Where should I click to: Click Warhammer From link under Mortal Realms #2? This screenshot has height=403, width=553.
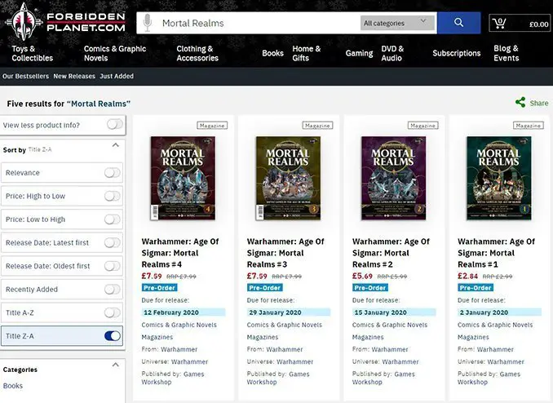390,349
